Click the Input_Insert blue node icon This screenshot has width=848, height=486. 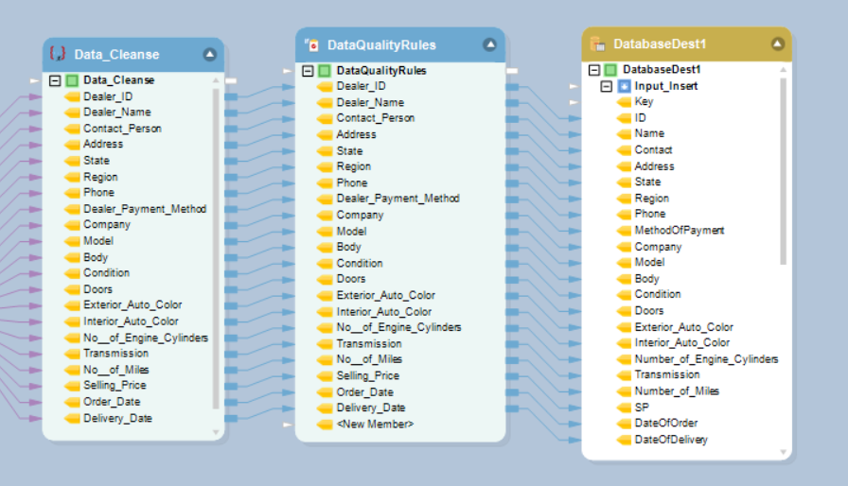pos(625,86)
